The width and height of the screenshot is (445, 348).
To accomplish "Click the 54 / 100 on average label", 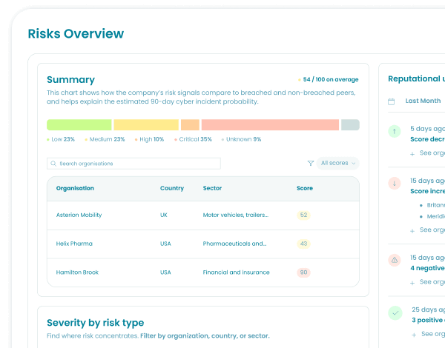I will click(x=329, y=80).
